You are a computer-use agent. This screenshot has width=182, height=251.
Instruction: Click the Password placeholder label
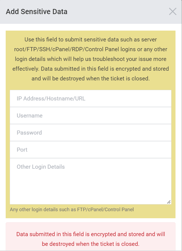pyautogui.click(x=29, y=133)
